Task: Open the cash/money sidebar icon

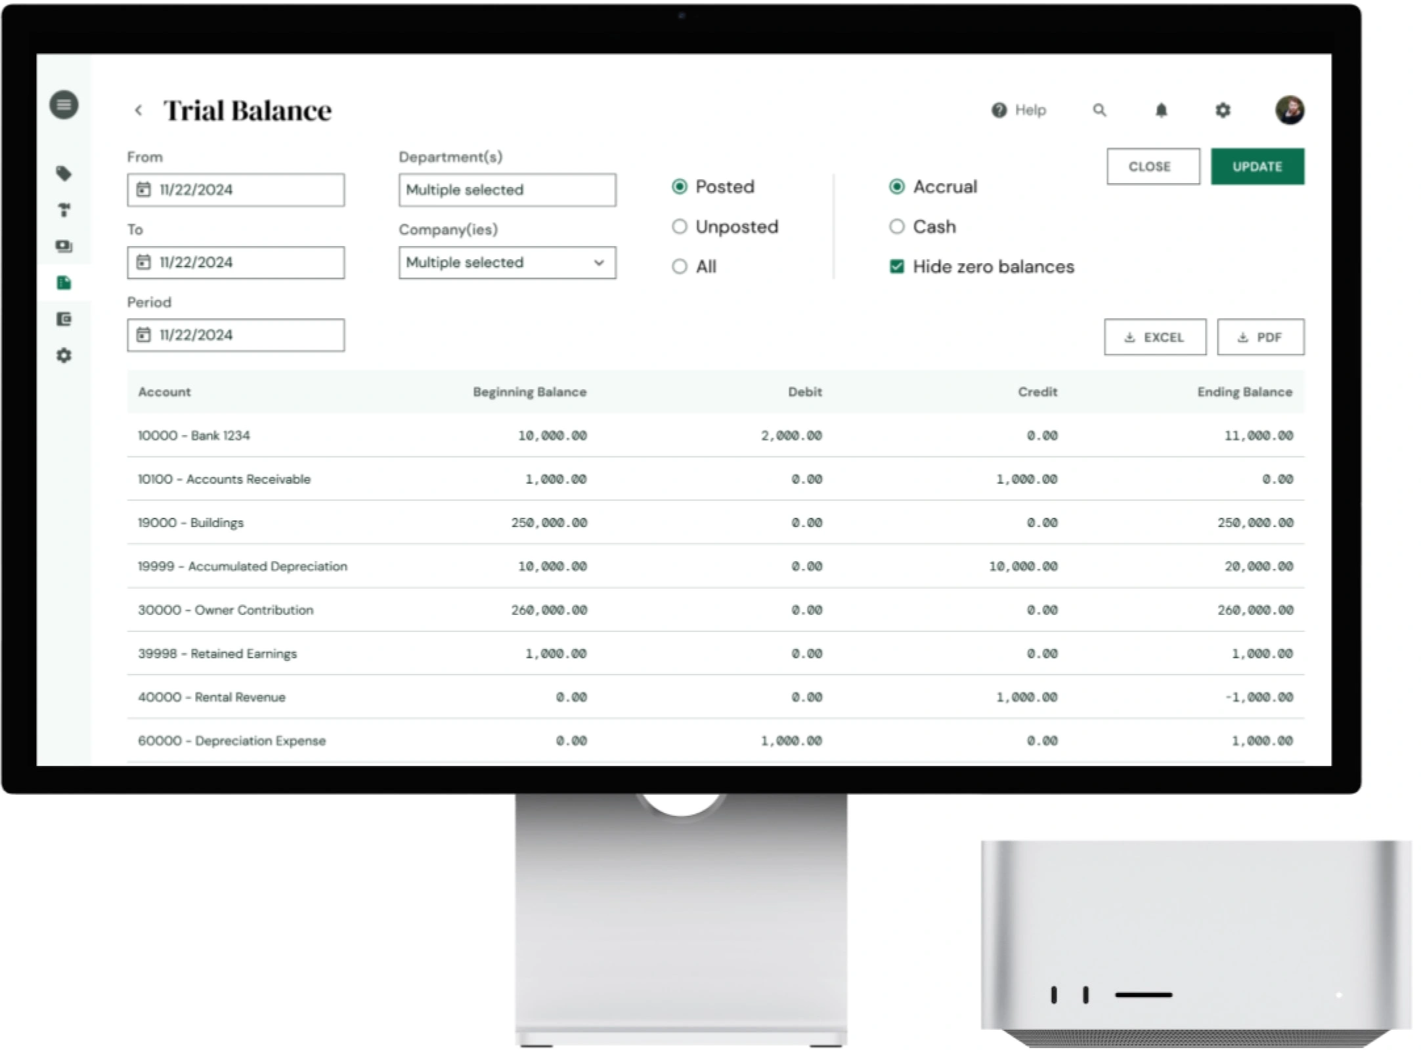Action: [64, 247]
